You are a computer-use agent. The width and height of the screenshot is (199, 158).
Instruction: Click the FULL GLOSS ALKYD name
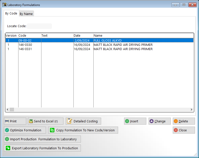click(x=108, y=40)
